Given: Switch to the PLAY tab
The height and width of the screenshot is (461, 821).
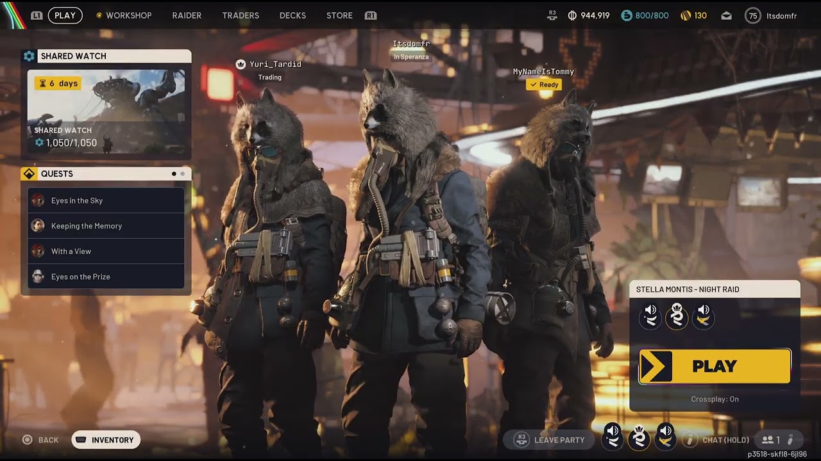Looking at the screenshot, I should 65,15.
